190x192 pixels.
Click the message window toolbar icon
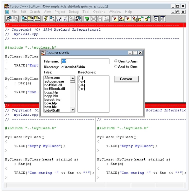tap(156, 19)
